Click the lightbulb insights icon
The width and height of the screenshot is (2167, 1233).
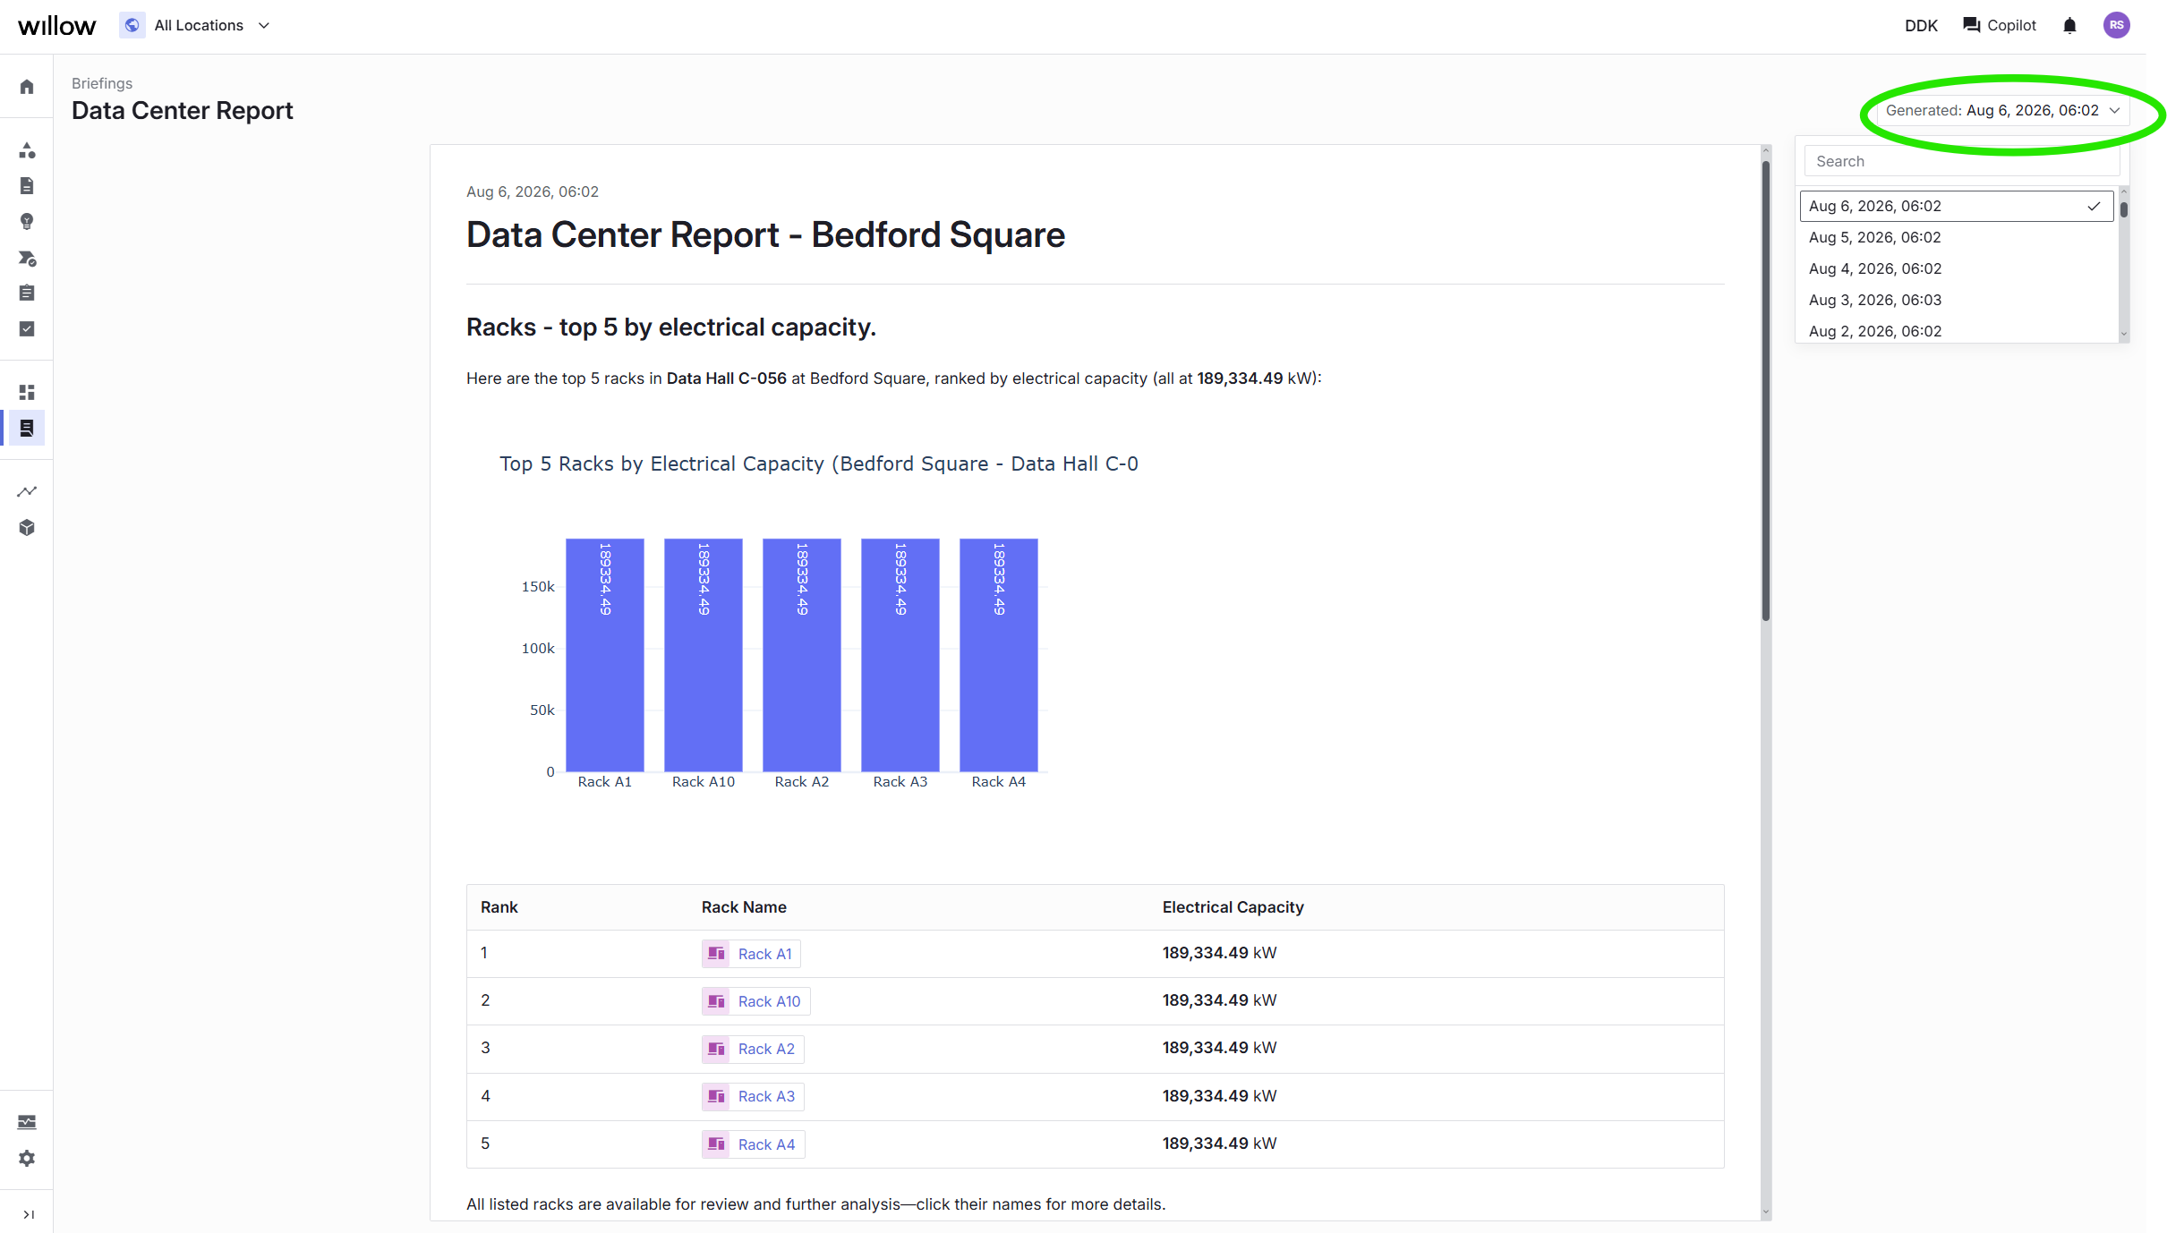(27, 221)
